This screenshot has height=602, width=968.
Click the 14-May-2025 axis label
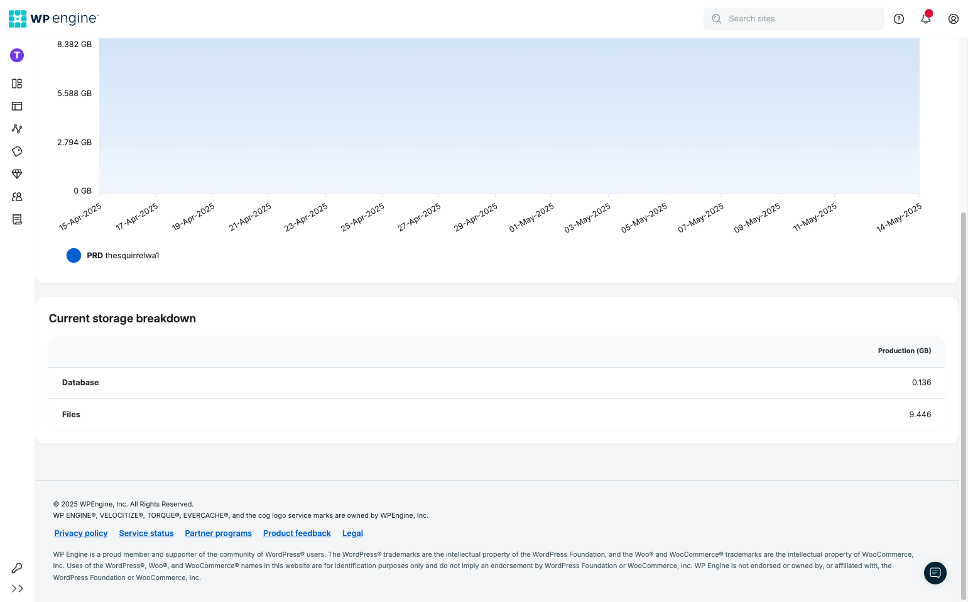tap(899, 218)
